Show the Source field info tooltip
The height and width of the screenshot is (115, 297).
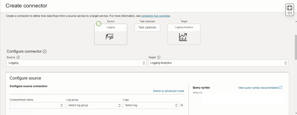pyautogui.click(x=18, y=57)
